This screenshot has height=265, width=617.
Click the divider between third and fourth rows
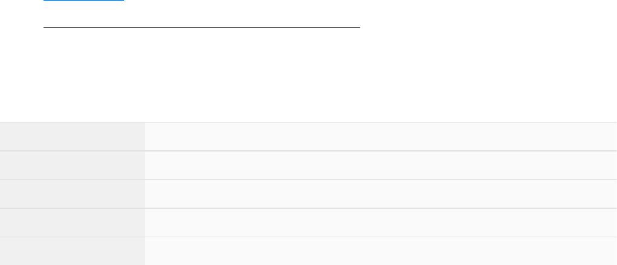click(x=308, y=208)
